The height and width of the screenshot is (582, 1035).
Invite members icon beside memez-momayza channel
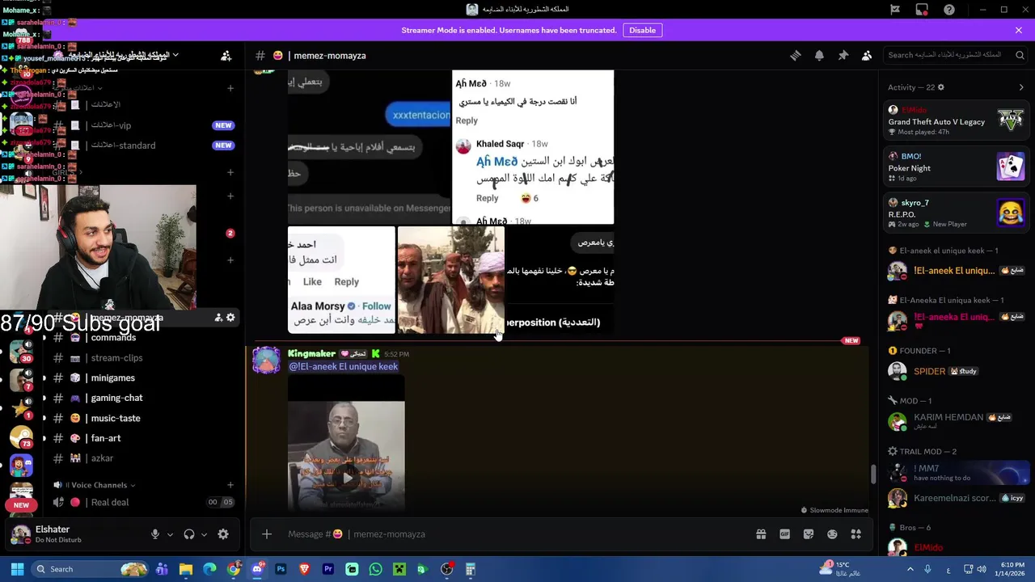218,318
